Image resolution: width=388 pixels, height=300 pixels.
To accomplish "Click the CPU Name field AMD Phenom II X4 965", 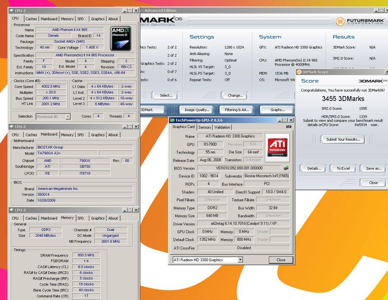I will click(70, 30).
